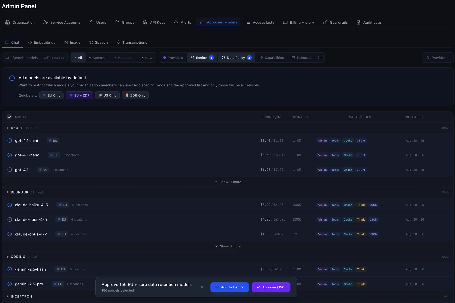This screenshot has height=303, width=455.
Task: Focus the Search models input field
Action: coord(35,58)
